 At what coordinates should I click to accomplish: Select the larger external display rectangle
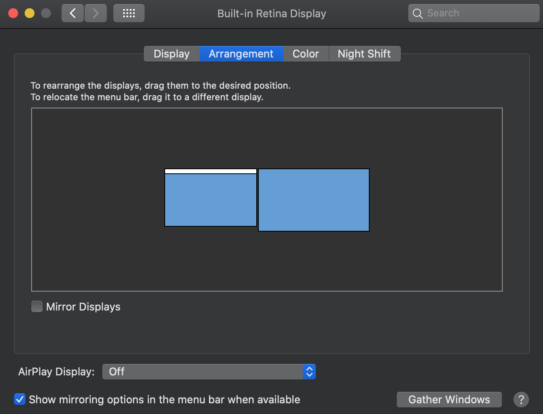313,200
